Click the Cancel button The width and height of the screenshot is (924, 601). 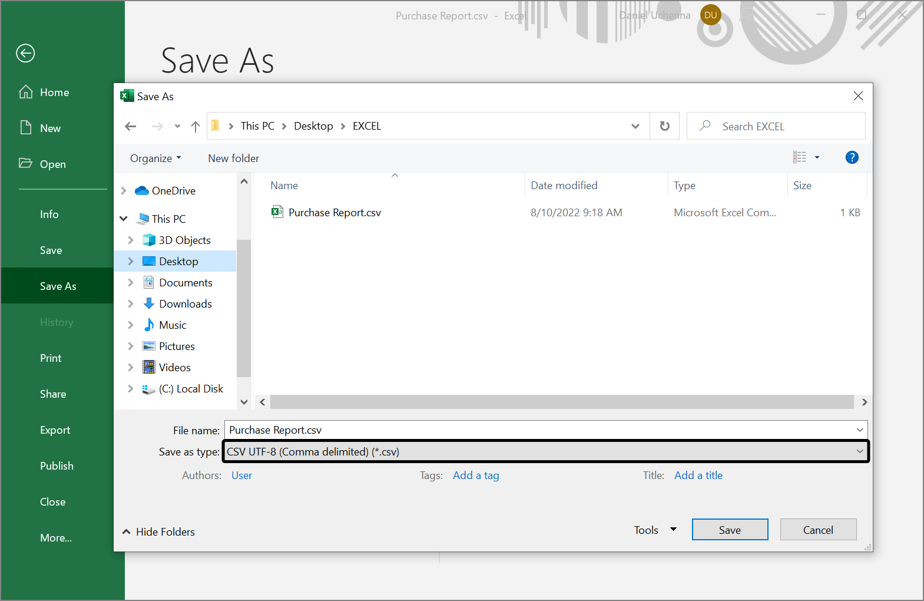818,530
